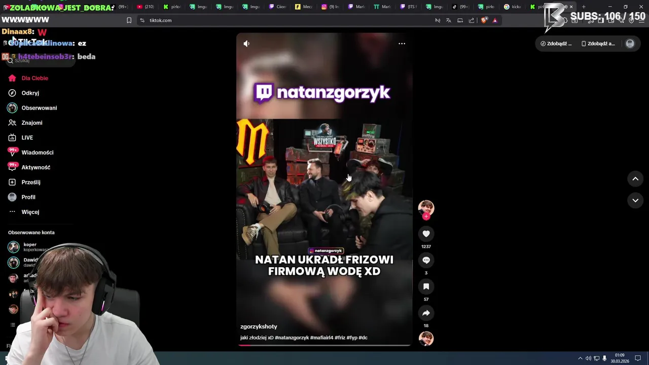Click Obserwowane konta heading

[x=31, y=232]
